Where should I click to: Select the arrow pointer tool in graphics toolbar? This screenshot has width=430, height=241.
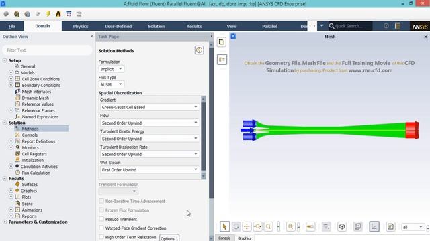click(x=224, y=226)
